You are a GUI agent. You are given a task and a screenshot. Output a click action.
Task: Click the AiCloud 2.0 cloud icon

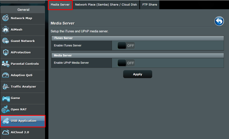point(6,132)
